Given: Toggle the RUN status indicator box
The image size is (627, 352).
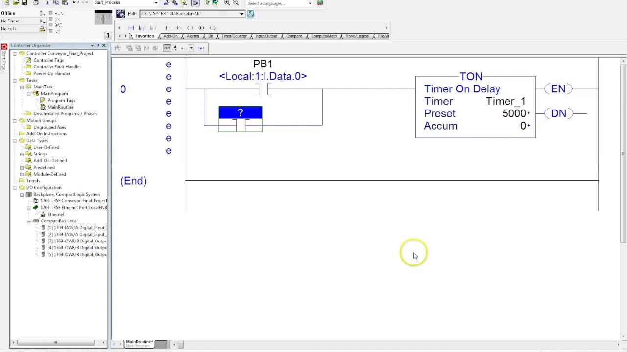Looking at the screenshot, I should click(x=50, y=13).
